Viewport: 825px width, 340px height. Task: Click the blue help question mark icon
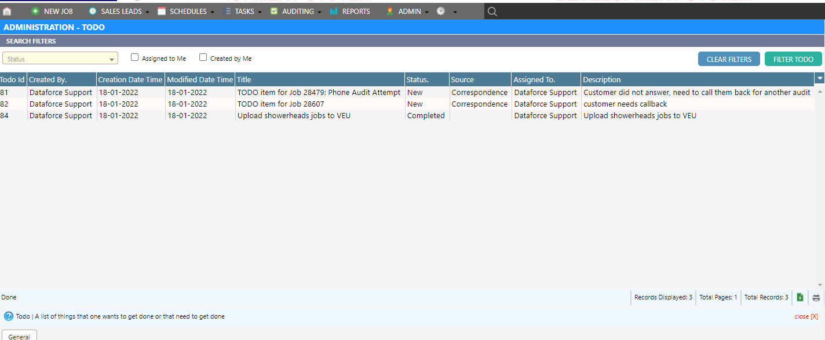pyautogui.click(x=8, y=316)
